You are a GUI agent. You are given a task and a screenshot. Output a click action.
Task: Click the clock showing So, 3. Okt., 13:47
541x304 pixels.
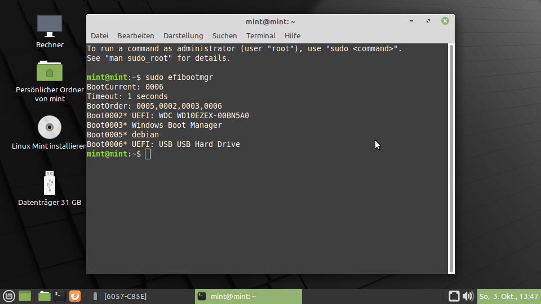tap(508, 296)
